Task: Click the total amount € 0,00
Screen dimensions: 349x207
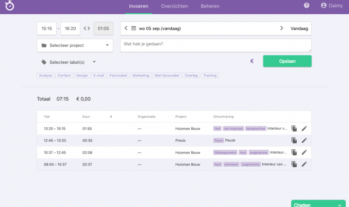Action: tap(83, 99)
